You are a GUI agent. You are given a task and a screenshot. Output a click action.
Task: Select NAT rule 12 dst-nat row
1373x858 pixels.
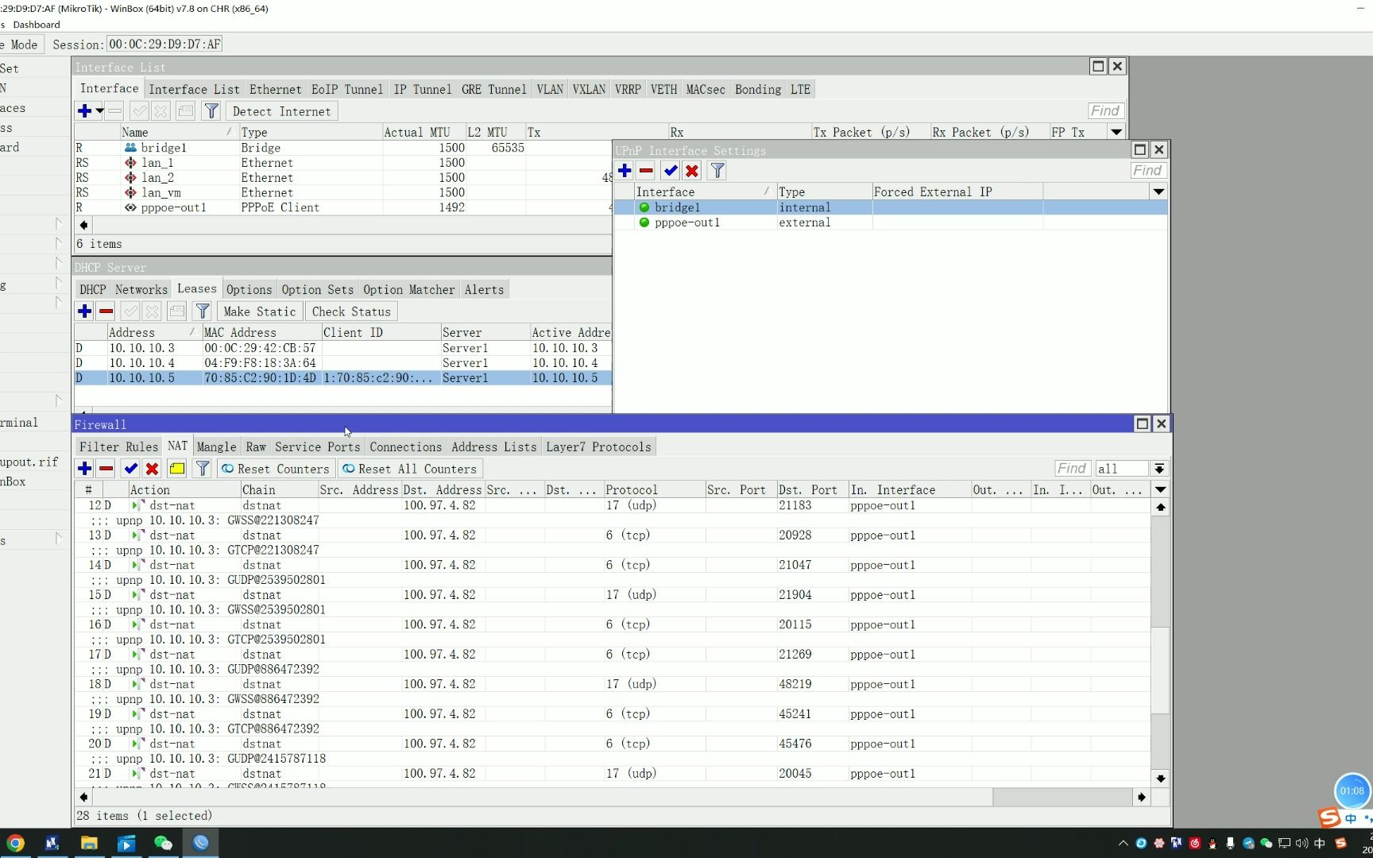tap(612, 505)
